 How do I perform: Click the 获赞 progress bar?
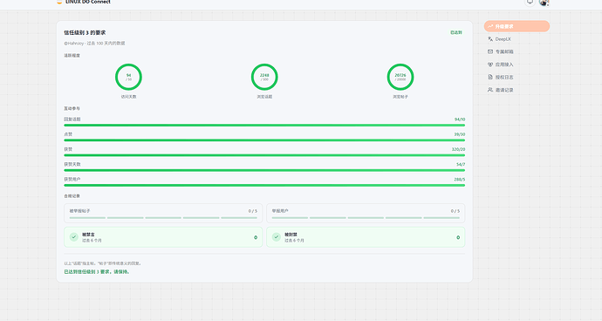pos(264,155)
